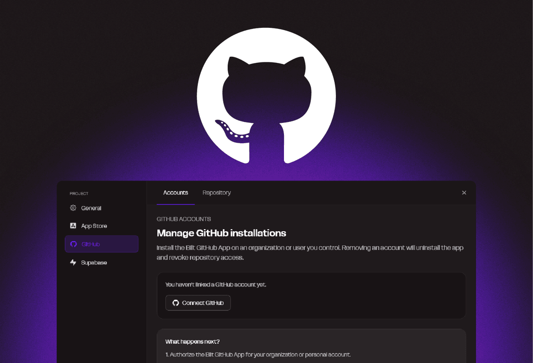Click the GitHub octocat icon in the sidebar

[x=73, y=244]
